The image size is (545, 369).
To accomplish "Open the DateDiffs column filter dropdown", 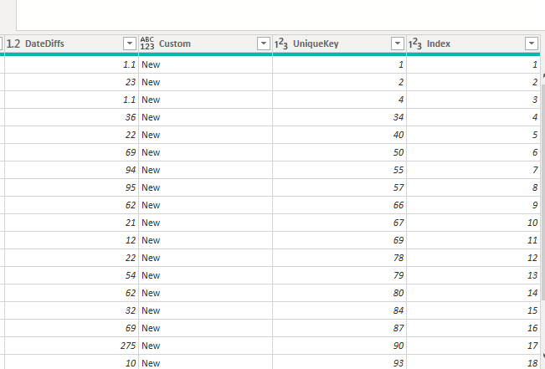I will [129, 44].
